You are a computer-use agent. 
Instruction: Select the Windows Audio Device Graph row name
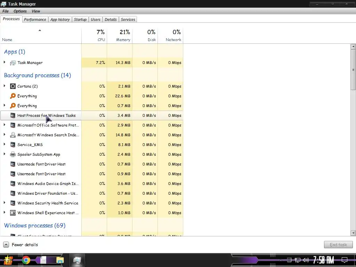coord(48,184)
